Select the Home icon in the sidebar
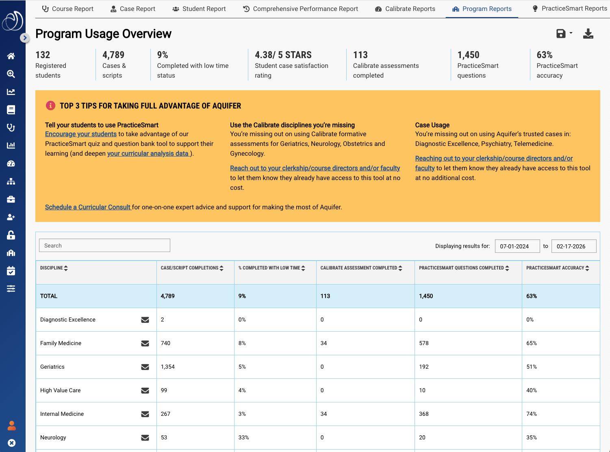The width and height of the screenshot is (610, 452). (x=11, y=56)
